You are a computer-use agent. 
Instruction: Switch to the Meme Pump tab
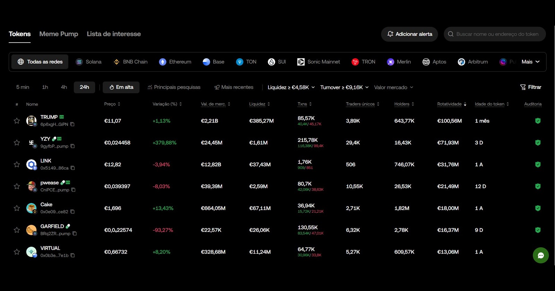(59, 34)
